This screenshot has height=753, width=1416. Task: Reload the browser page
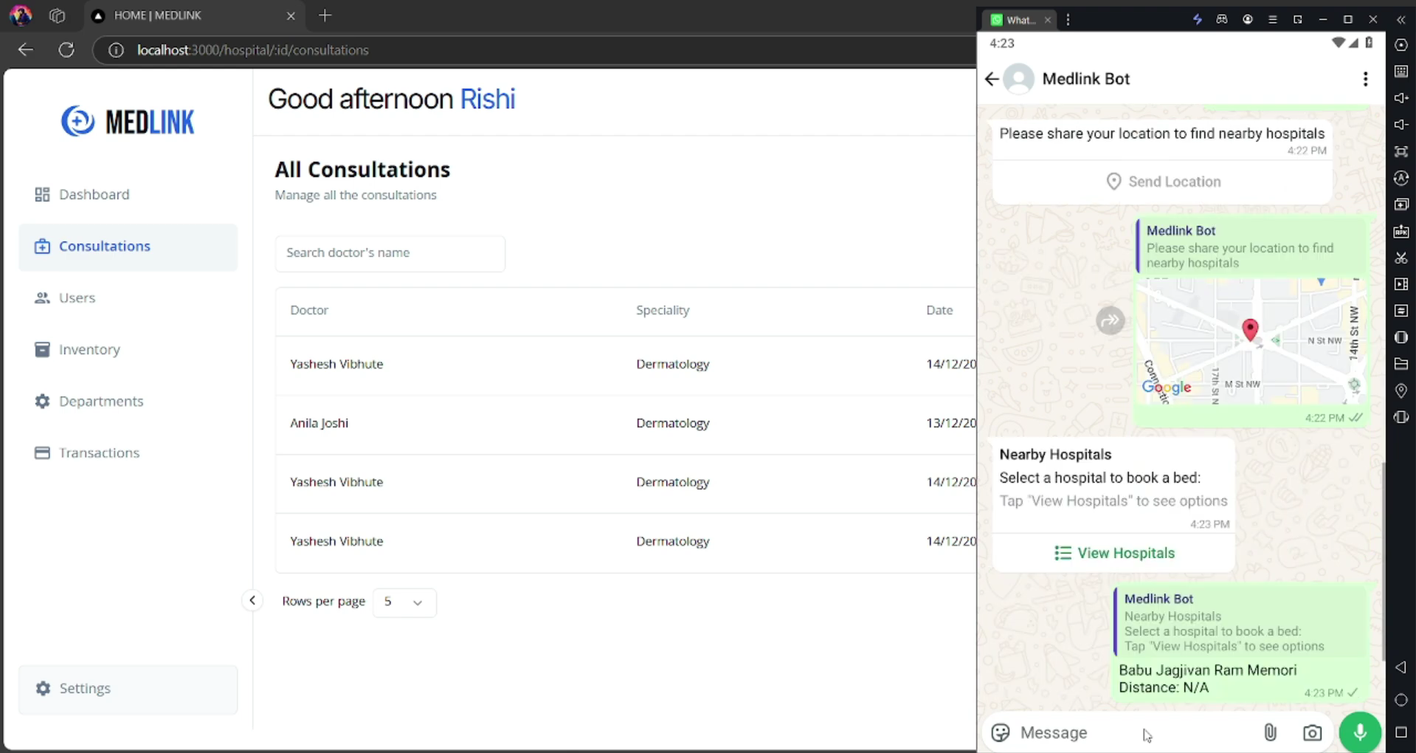pyautogui.click(x=66, y=50)
